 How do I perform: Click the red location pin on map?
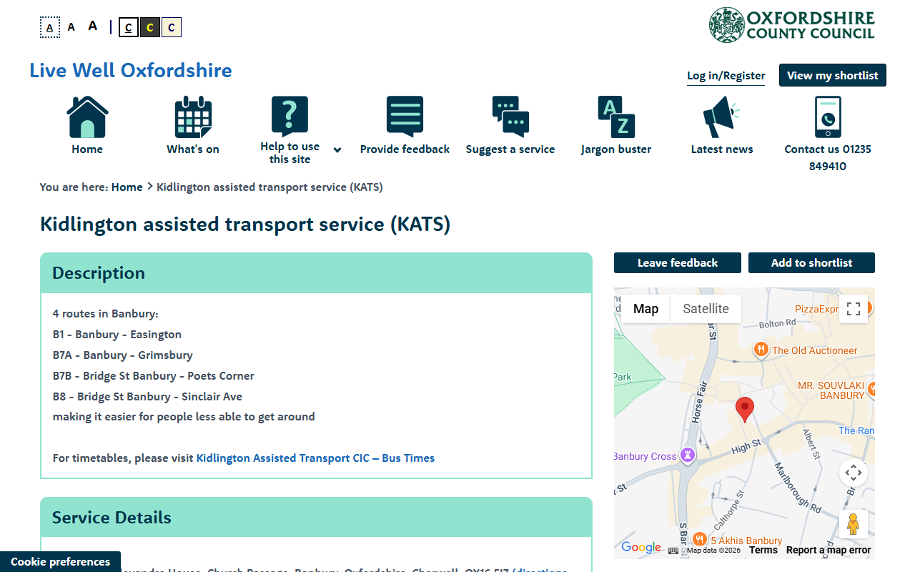click(x=745, y=410)
